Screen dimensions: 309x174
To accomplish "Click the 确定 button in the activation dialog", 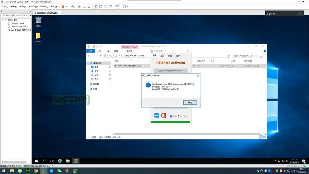I will (x=190, y=102).
